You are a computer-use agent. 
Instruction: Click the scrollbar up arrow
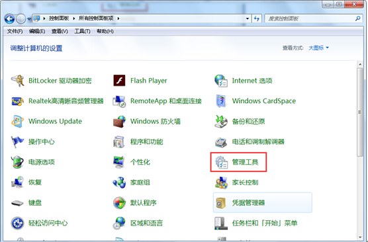(x=360, y=64)
